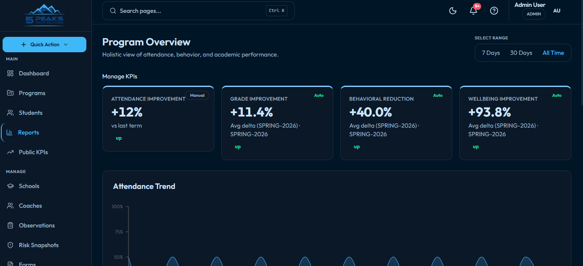Click the Observations clipboard icon
This screenshot has height=266, width=583.
click(x=11, y=225)
